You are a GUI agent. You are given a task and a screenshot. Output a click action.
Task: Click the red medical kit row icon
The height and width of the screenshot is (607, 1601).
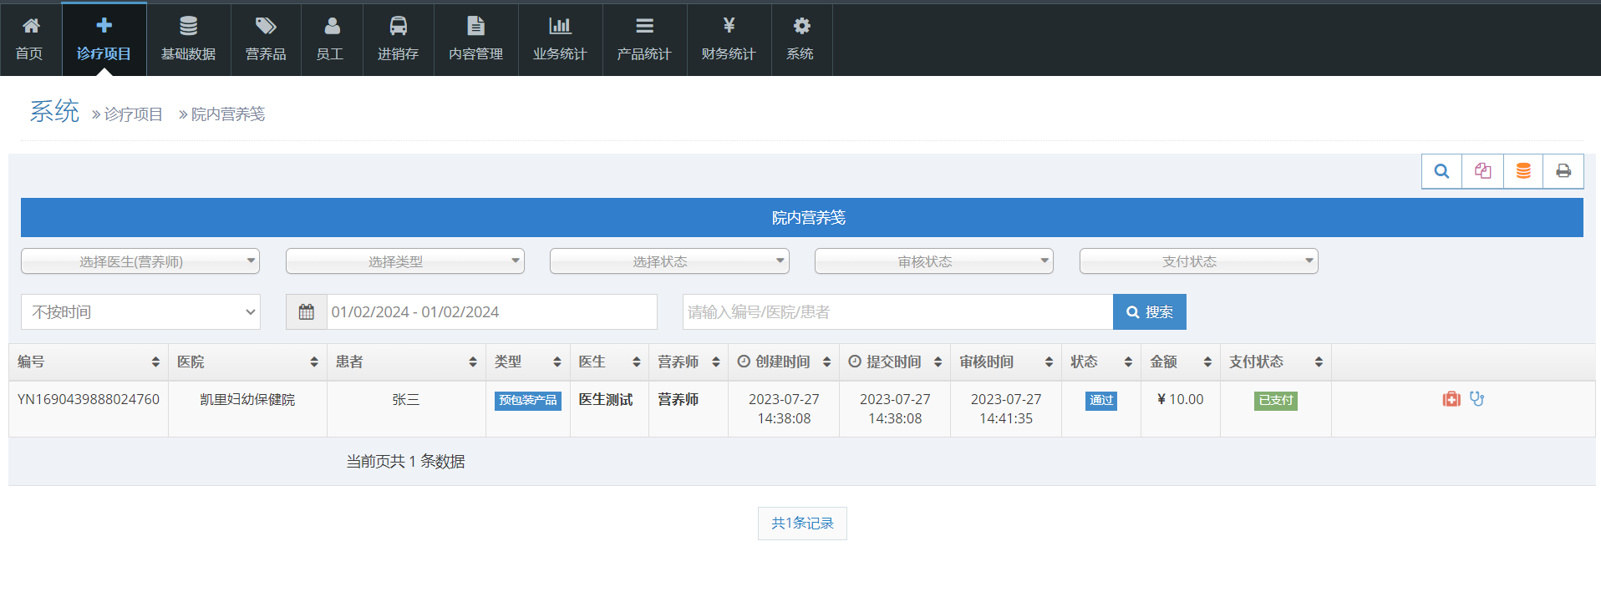(1451, 399)
